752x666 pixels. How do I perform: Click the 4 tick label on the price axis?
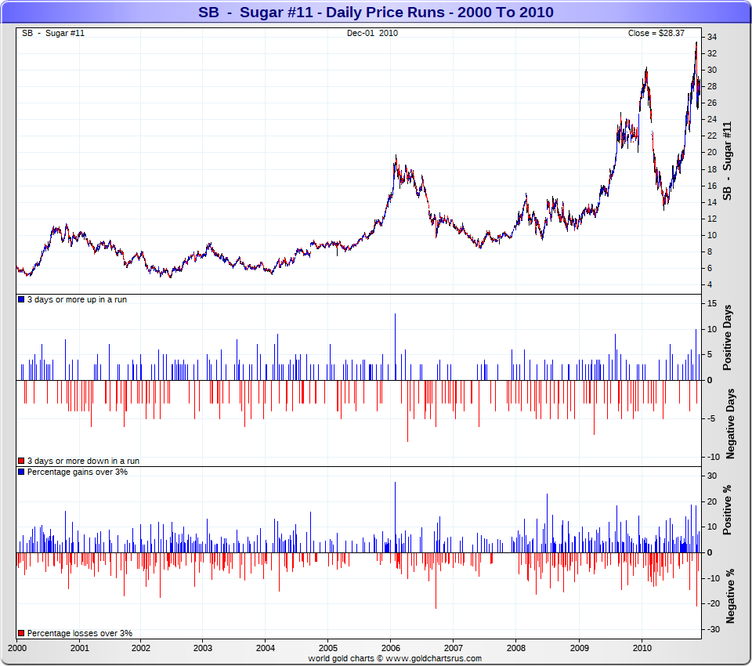[x=710, y=284]
